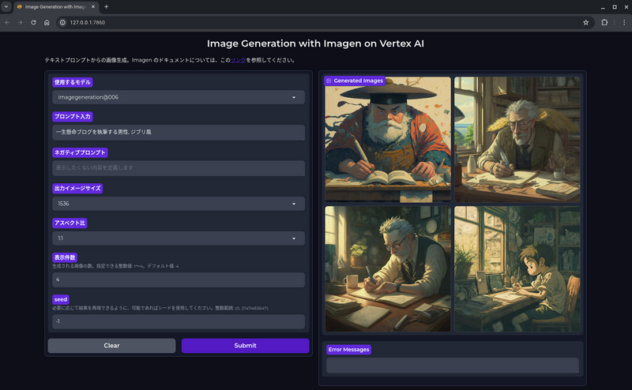This screenshot has width=632, height=390.
Task: Click the ネガティブプロンプト label
Action: 80,152
